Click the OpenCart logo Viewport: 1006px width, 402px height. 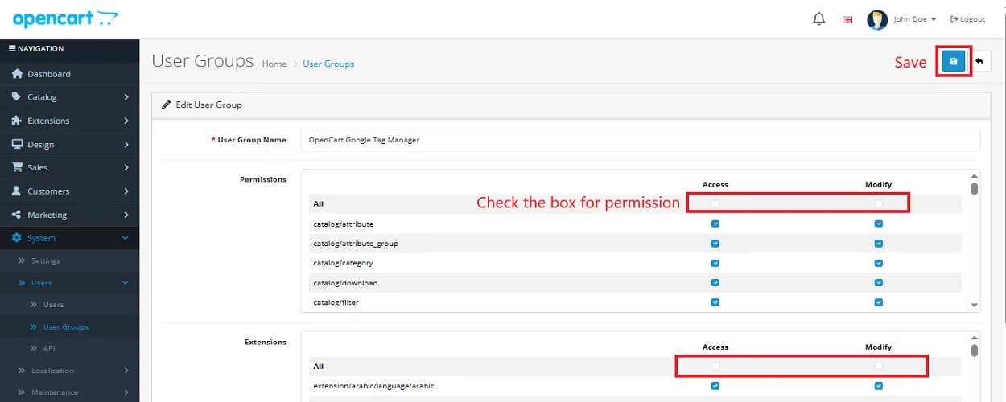click(x=66, y=18)
